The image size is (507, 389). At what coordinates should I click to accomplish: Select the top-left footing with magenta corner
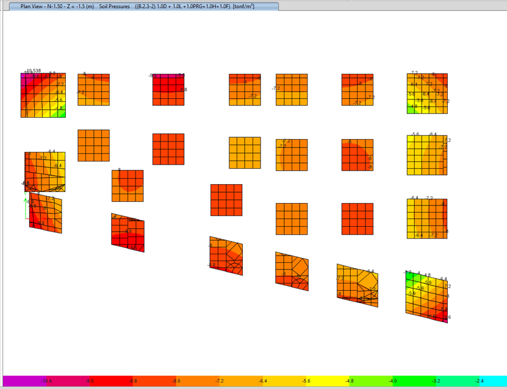[42, 95]
